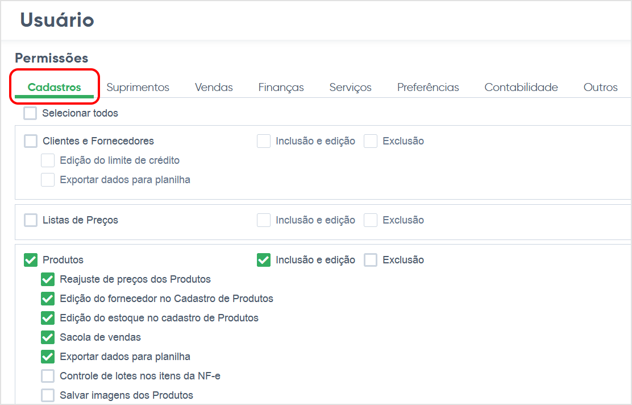Tick Inclusão e edição for Clientes e Fornecedores
The width and height of the screenshot is (632, 405).
[x=264, y=141]
